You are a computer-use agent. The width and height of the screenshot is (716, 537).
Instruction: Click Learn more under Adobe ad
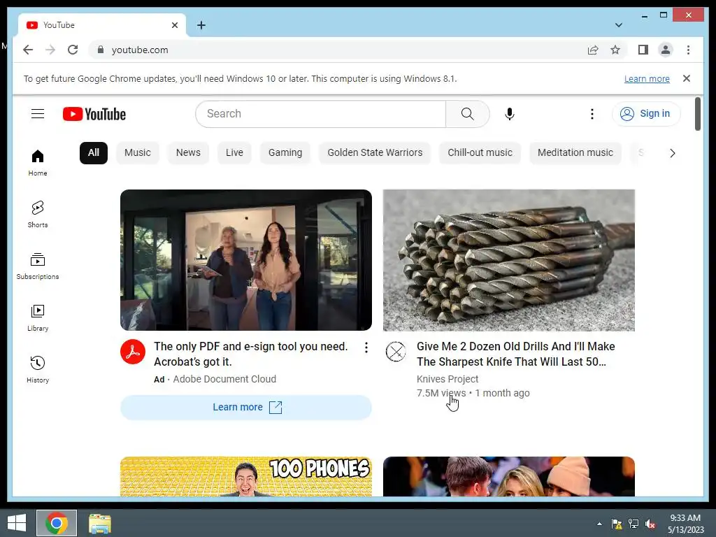point(246,408)
